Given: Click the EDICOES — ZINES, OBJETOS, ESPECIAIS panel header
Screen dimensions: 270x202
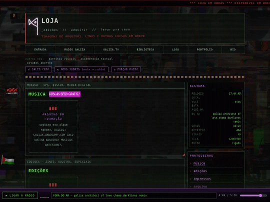Looking at the screenshot, I should click(105, 162).
